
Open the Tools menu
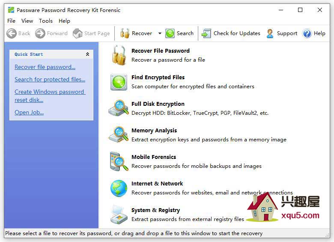click(x=45, y=21)
